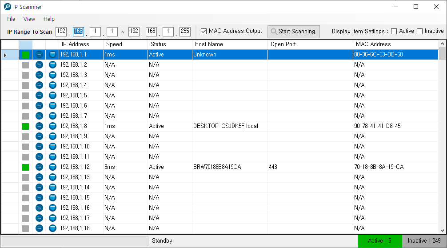Click the ping (ms) icon for 192.168.1.4
The height and width of the screenshot is (248, 447).
(x=39, y=85)
